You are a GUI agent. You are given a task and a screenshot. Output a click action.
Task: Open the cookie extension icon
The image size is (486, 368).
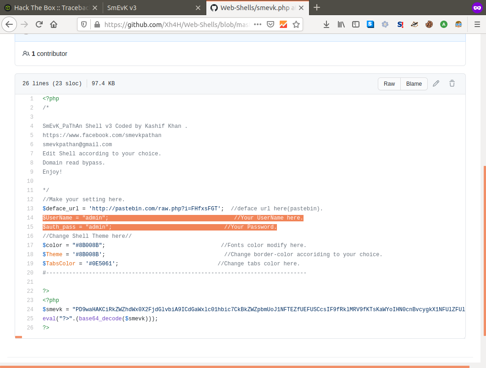(429, 24)
